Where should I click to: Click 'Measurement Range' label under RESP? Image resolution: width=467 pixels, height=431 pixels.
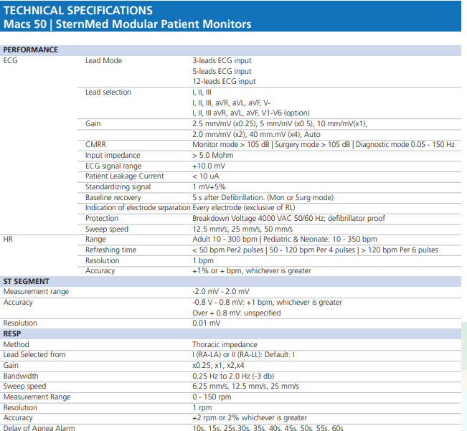37,397
